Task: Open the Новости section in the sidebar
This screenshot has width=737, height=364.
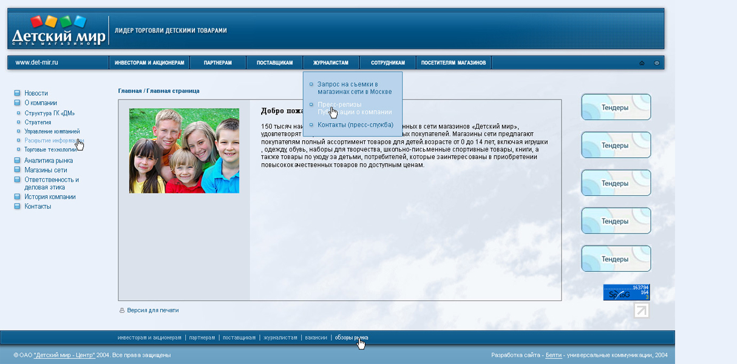Action: coord(36,93)
